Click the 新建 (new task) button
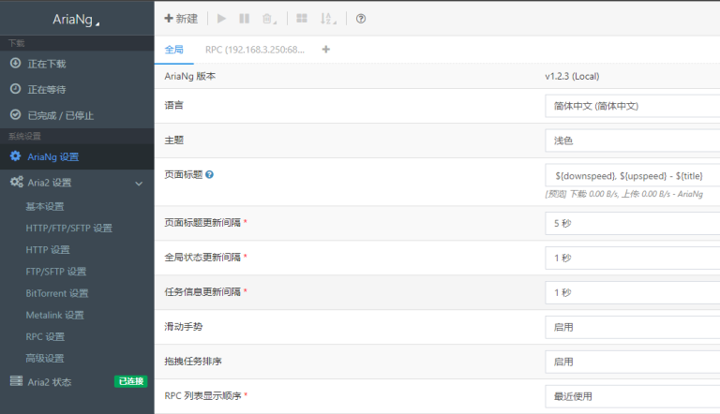The height and width of the screenshot is (414, 720). pyautogui.click(x=181, y=19)
